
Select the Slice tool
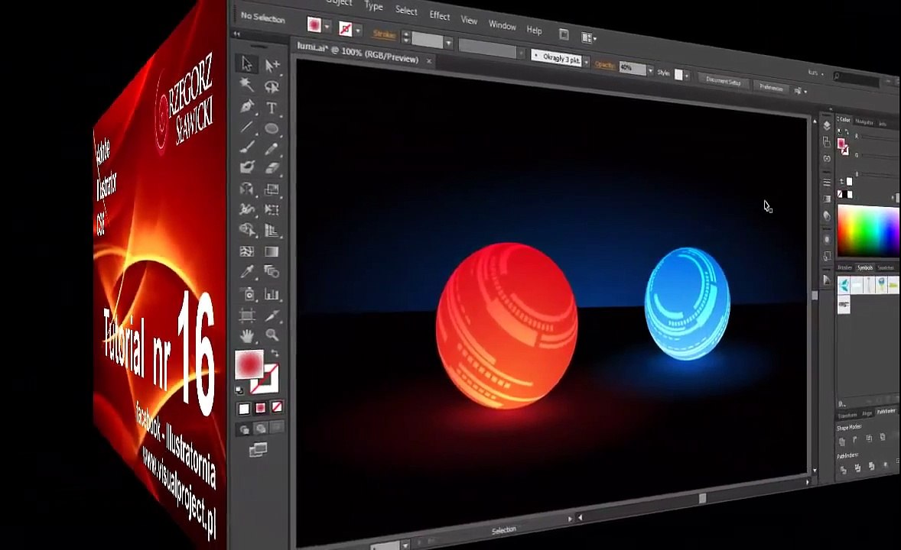(272, 315)
